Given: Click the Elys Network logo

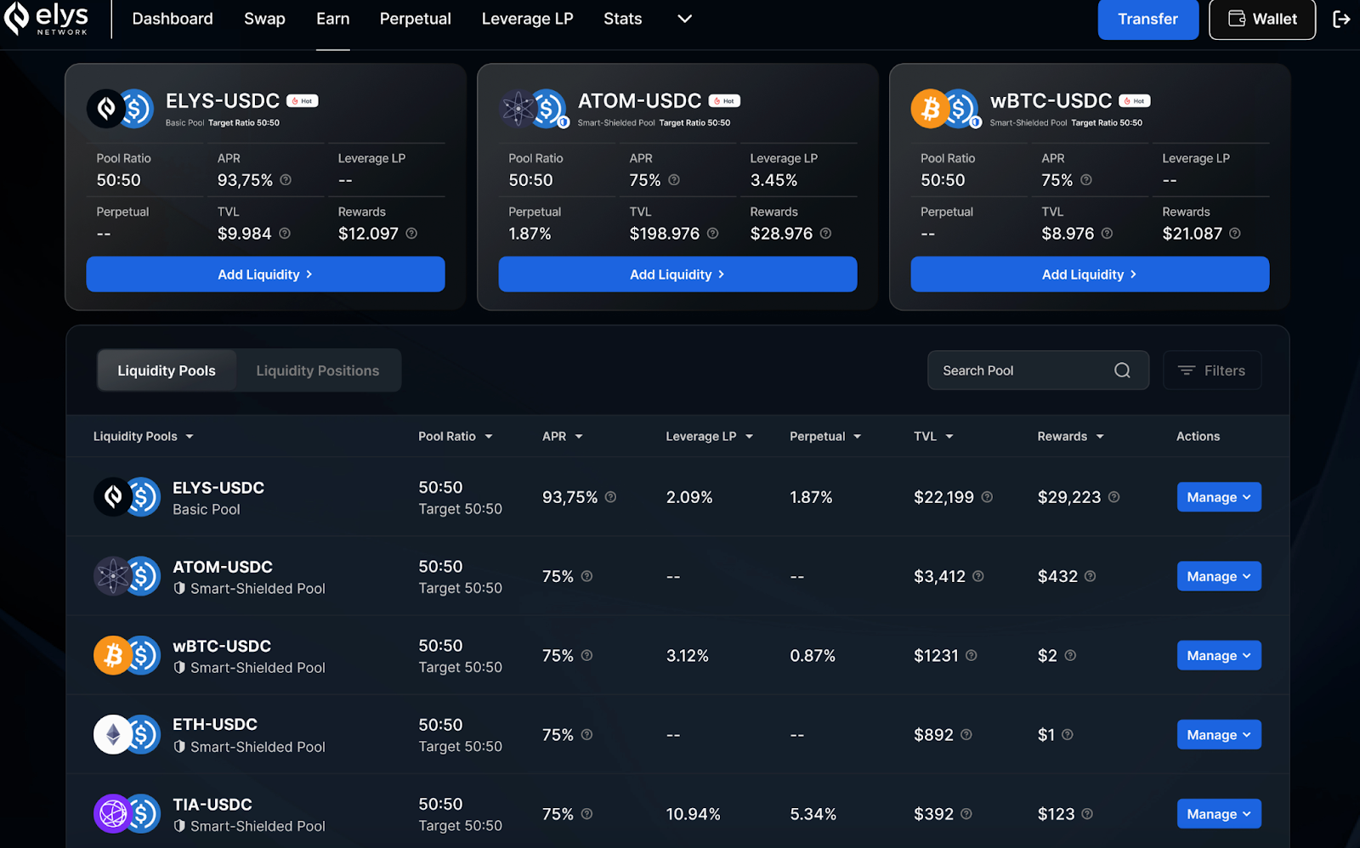Looking at the screenshot, I should [x=47, y=19].
